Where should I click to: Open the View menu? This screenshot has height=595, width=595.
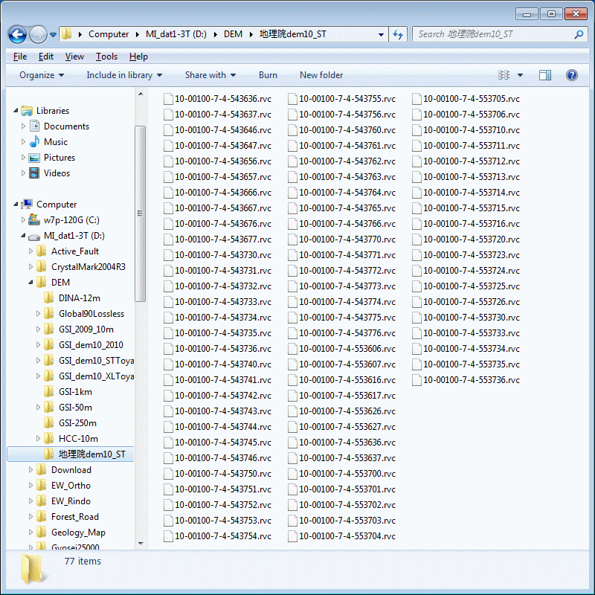pyautogui.click(x=74, y=57)
